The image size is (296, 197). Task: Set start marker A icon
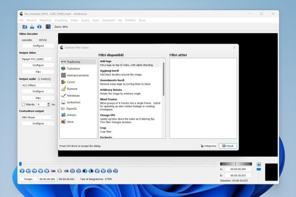(53, 171)
